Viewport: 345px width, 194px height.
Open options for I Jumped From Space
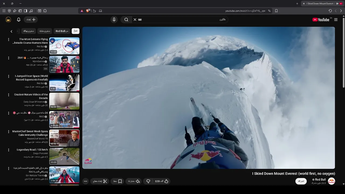click(x=9, y=77)
